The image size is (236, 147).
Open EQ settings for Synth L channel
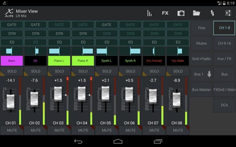pyautogui.click(x=107, y=42)
